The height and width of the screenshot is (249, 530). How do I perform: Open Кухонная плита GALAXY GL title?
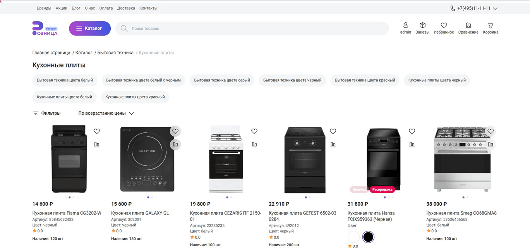[140, 213]
